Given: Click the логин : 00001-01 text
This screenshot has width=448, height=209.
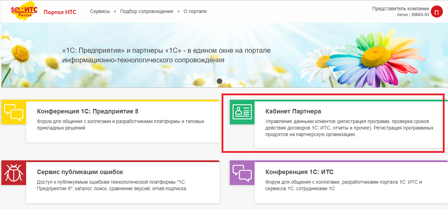Looking at the screenshot, I should click(x=413, y=15).
